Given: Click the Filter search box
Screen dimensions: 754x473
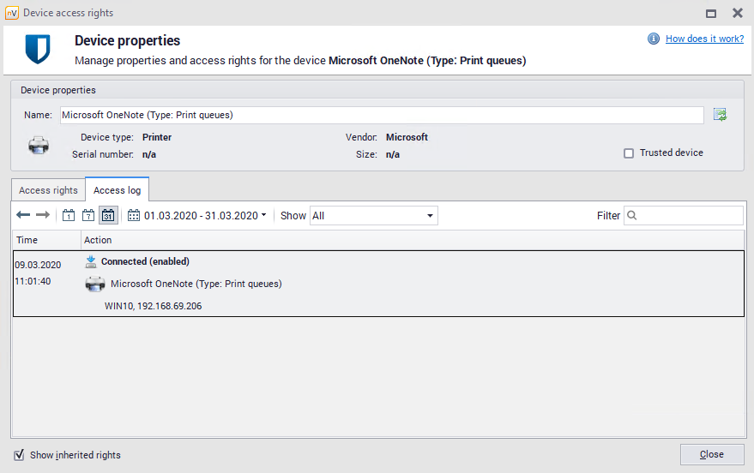Looking at the screenshot, I should click(683, 216).
